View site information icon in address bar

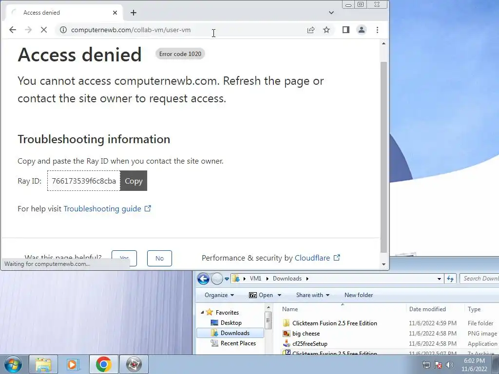[63, 30]
